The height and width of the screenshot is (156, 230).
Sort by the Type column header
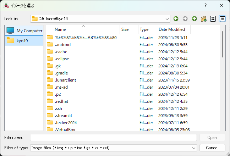(x=148, y=29)
